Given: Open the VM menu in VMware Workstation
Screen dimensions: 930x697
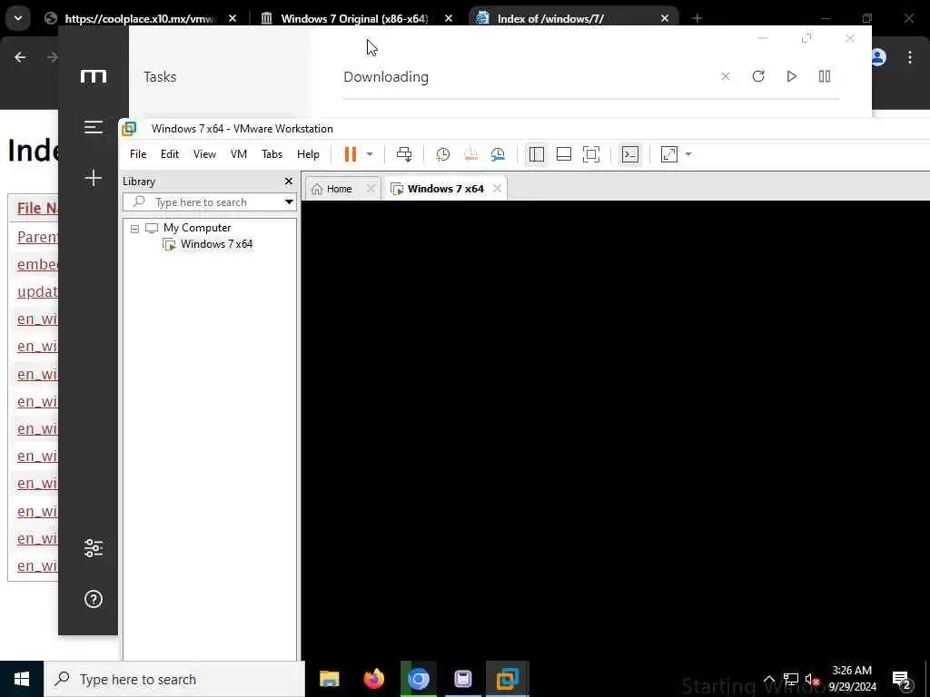Looking at the screenshot, I should tap(239, 154).
